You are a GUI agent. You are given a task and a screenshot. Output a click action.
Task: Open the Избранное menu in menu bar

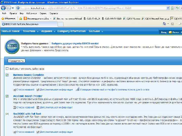pyautogui.click(x=31, y=13)
